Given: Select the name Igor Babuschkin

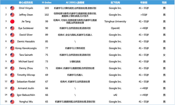Looking at the screenshot, I should (x=26, y=95).
